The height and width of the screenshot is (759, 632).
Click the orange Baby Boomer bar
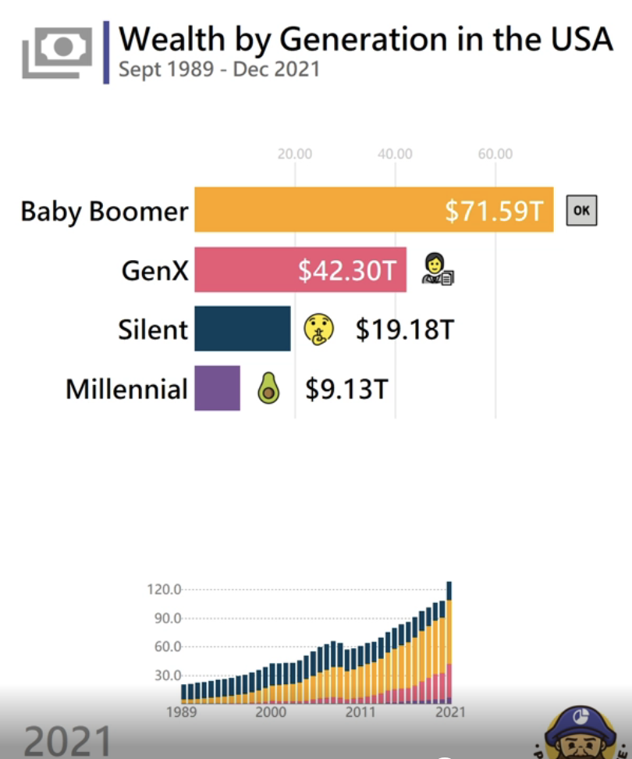373,210
